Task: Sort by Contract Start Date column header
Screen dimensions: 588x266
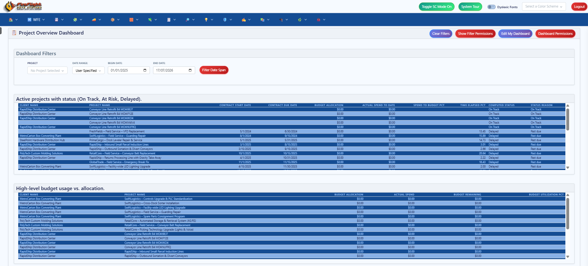Action: pyautogui.click(x=235, y=105)
